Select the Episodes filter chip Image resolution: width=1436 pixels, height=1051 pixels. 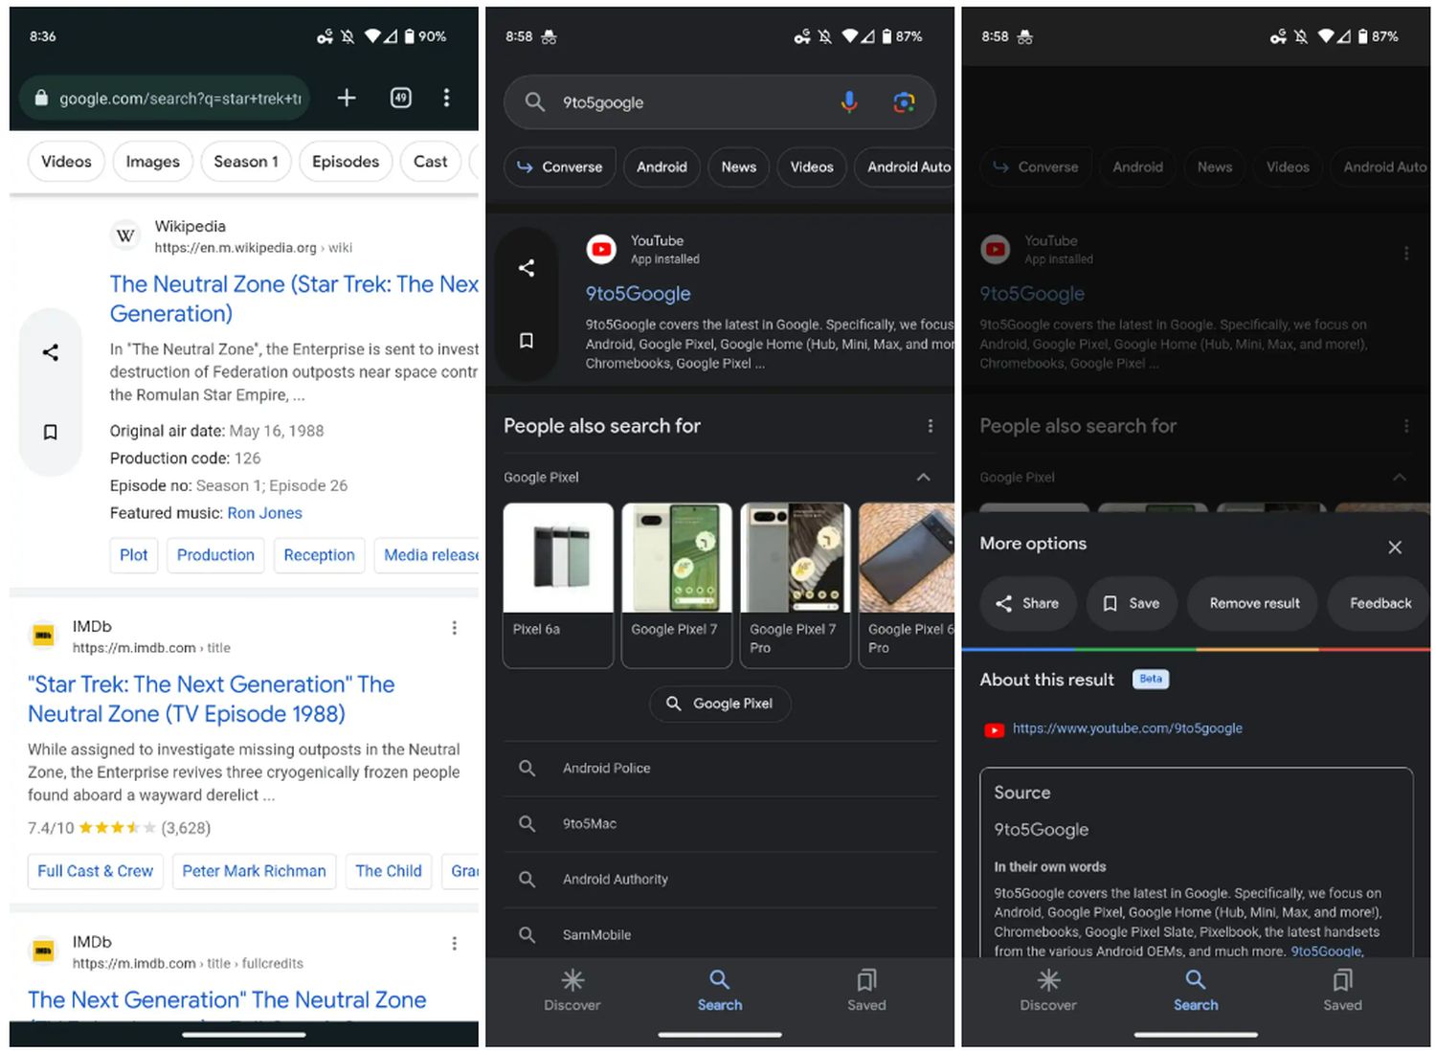345,162
